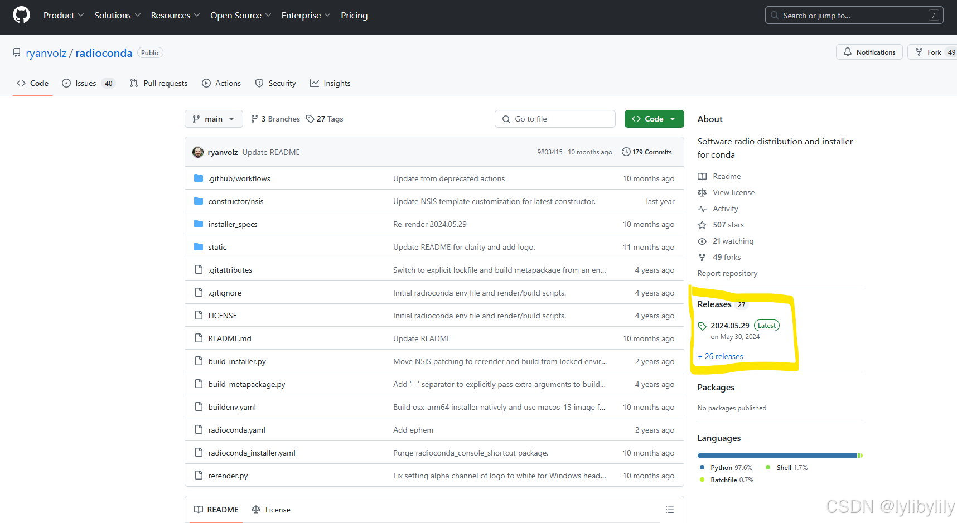Click the star icon beside 507 stars
This screenshot has width=957, height=523.
pyautogui.click(x=702, y=225)
